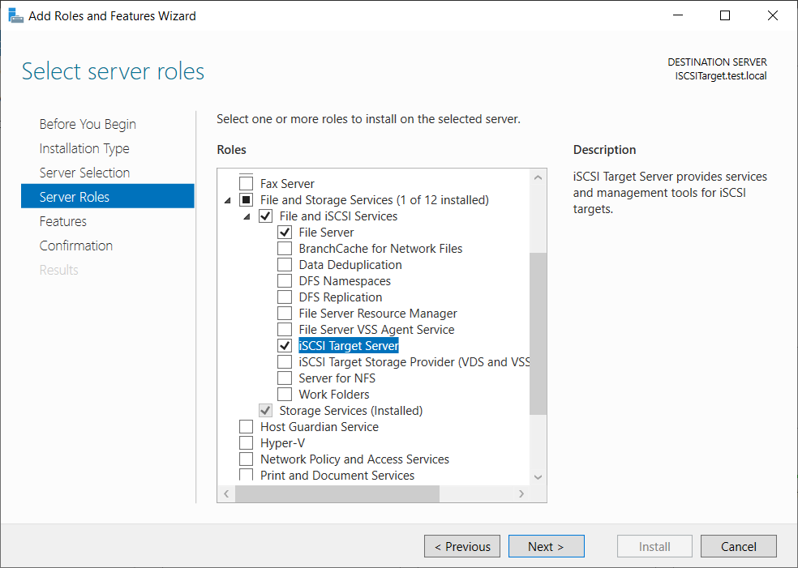Select the Work Folders label
The image size is (798, 568).
coord(334,394)
